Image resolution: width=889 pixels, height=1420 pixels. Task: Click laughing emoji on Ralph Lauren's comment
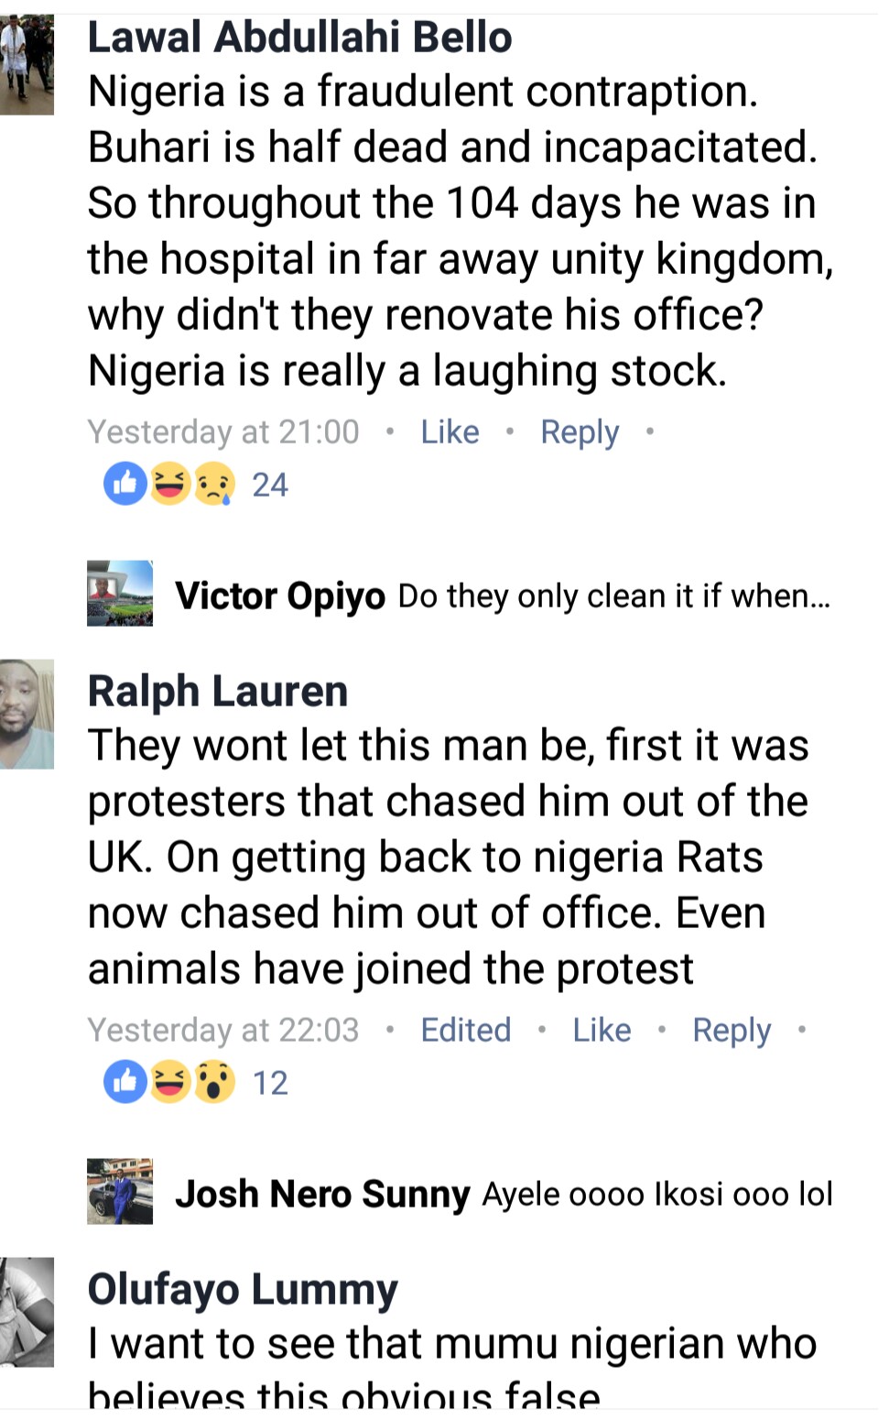tap(170, 1082)
